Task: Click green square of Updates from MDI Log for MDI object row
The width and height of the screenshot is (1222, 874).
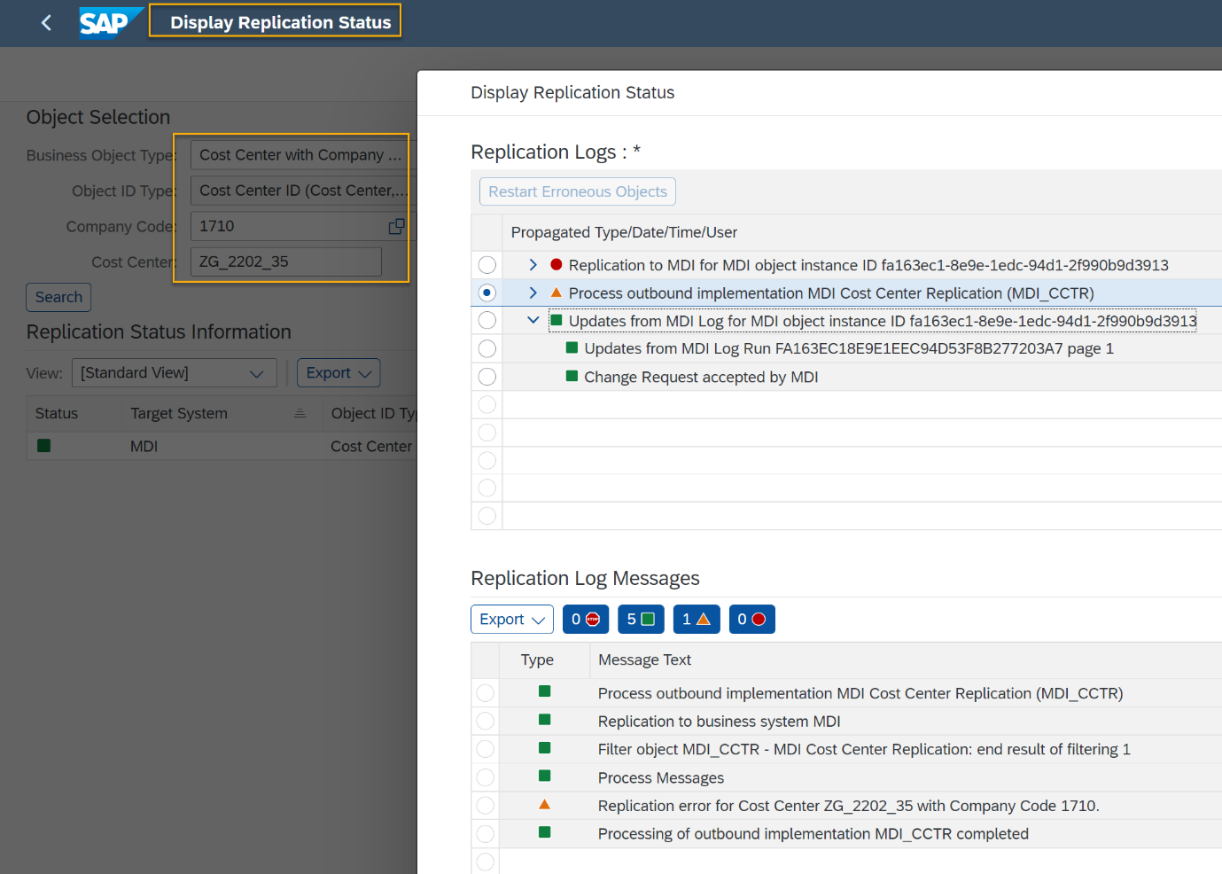Action: click(557, 320)
